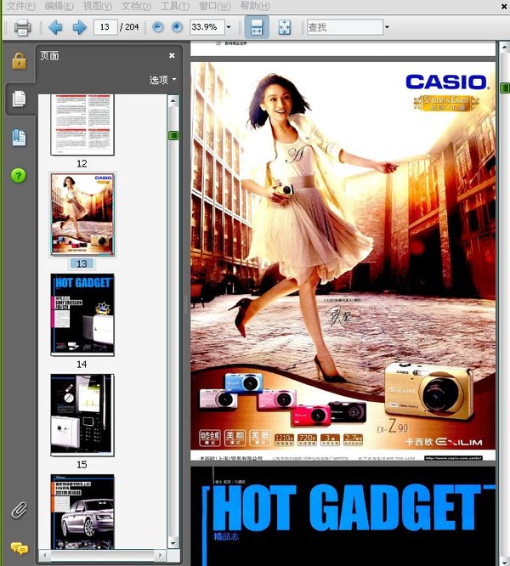Screen dimensions: 510x566
Task: Select the car page thumbnail below 15
Action: (x=82, y=512)
